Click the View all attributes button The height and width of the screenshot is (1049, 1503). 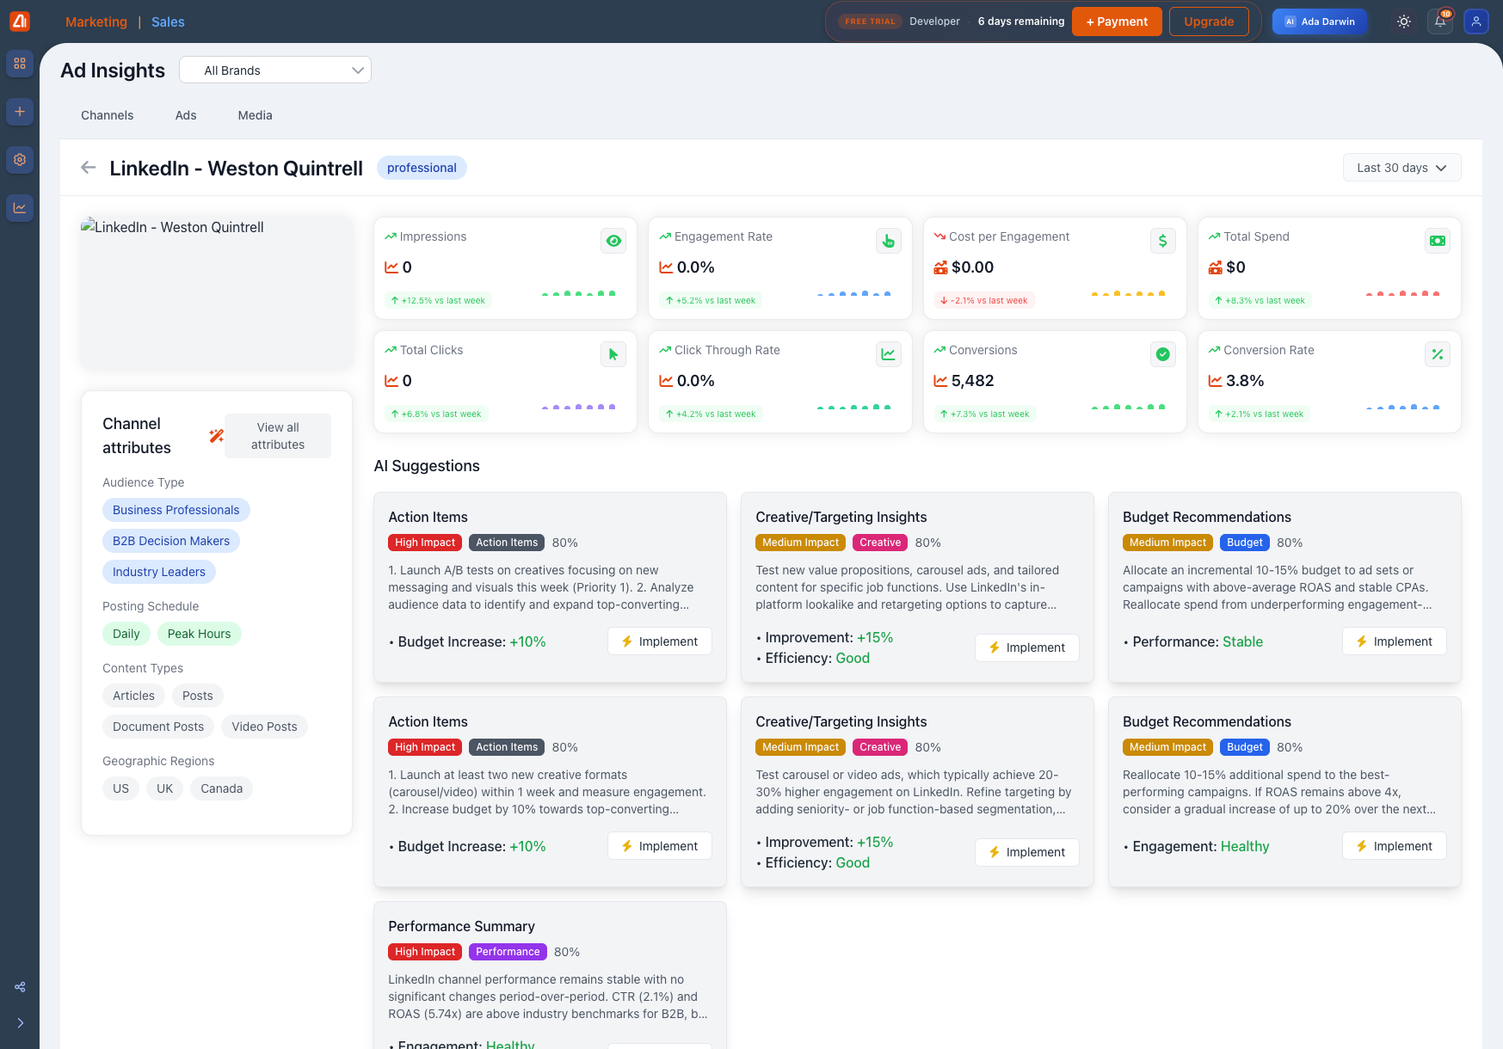(x=278, y=436)
